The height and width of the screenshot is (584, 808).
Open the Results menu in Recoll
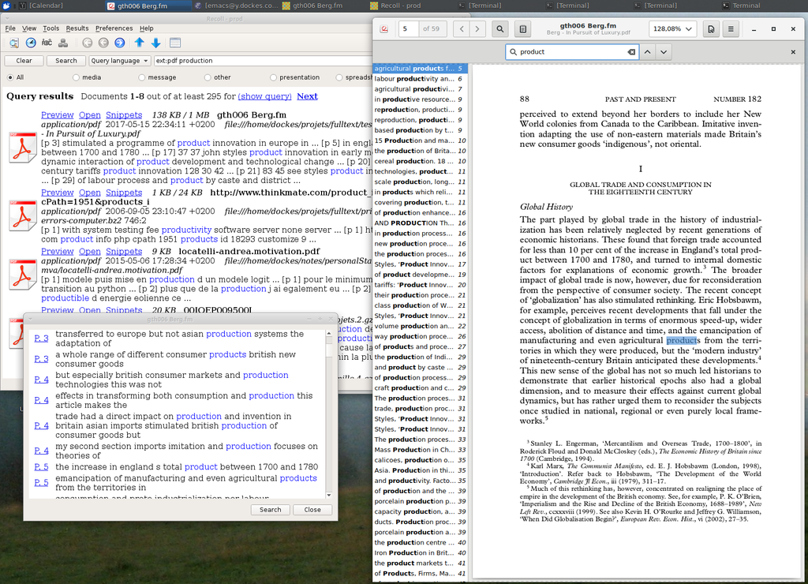77,28
